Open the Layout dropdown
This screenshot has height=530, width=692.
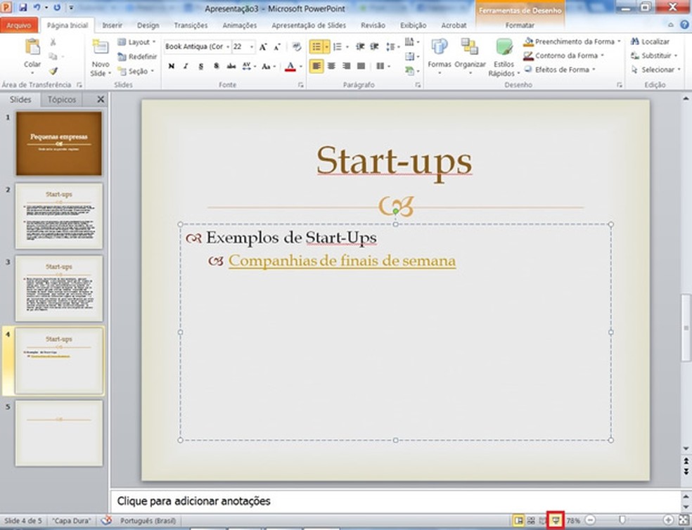(137, 42)
